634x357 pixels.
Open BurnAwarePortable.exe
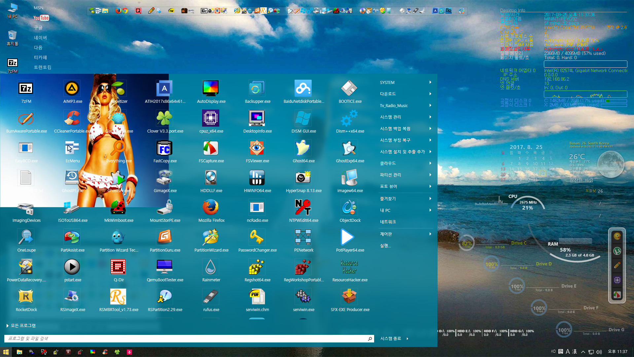coord(26,122)
